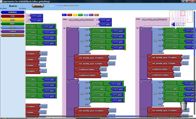Open the Logic blocks drawer
The width and height of the screenshot is (196, 119).
[x=13, y=28]
